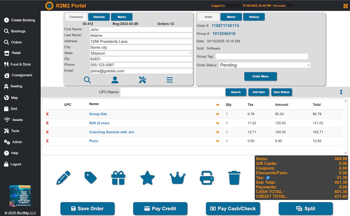
Task: Switch to the Vehicles tab
Action: pos(99,17)
